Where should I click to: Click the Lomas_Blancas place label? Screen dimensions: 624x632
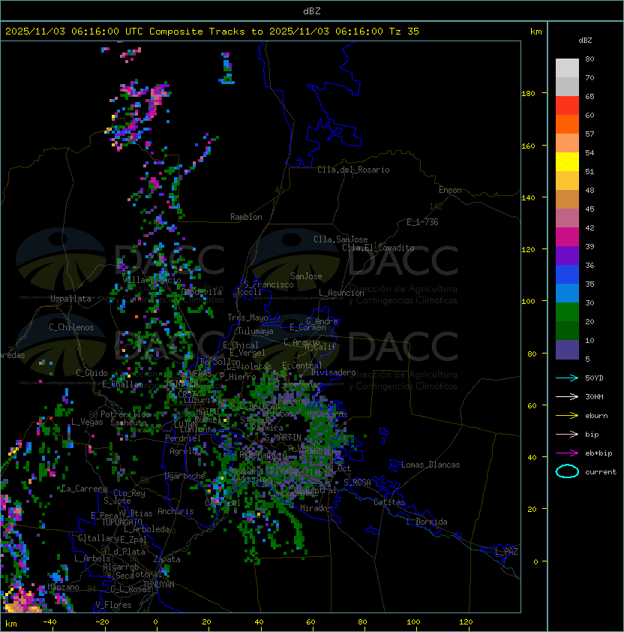pos(430,465)
